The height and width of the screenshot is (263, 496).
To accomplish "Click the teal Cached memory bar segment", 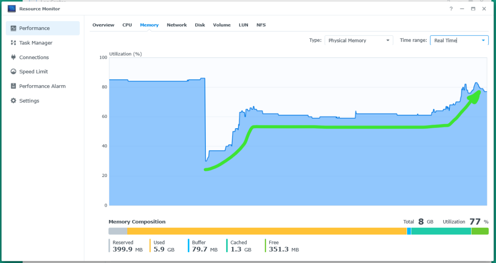I will (x=441, y=231).
